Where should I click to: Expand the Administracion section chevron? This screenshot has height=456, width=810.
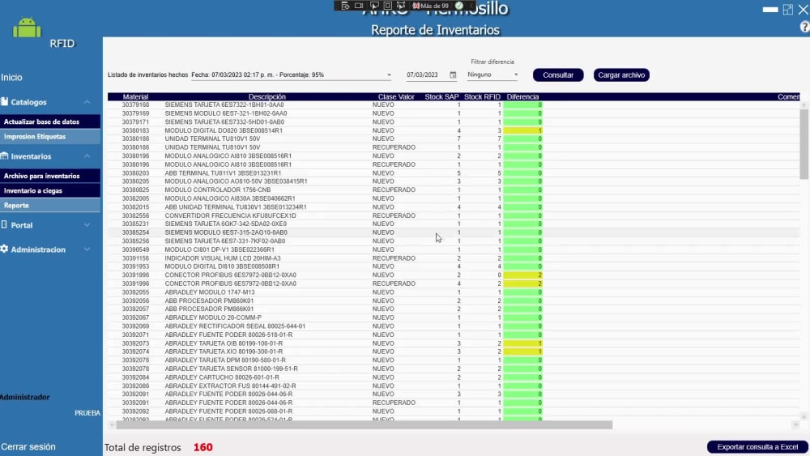(x=87, y=249)
